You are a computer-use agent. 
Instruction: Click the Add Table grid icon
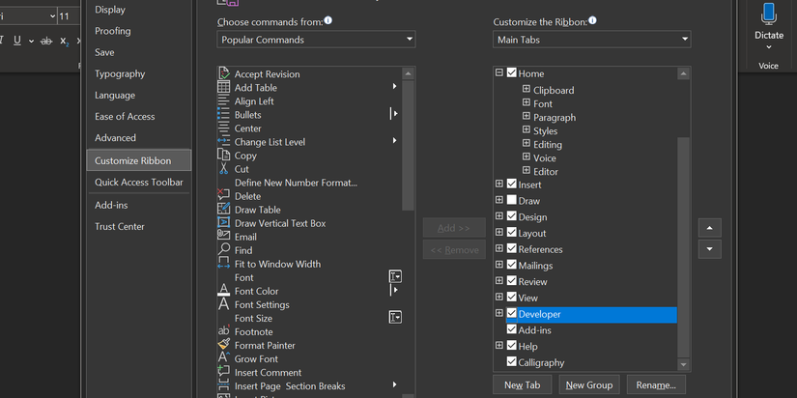tap(224, 88)
